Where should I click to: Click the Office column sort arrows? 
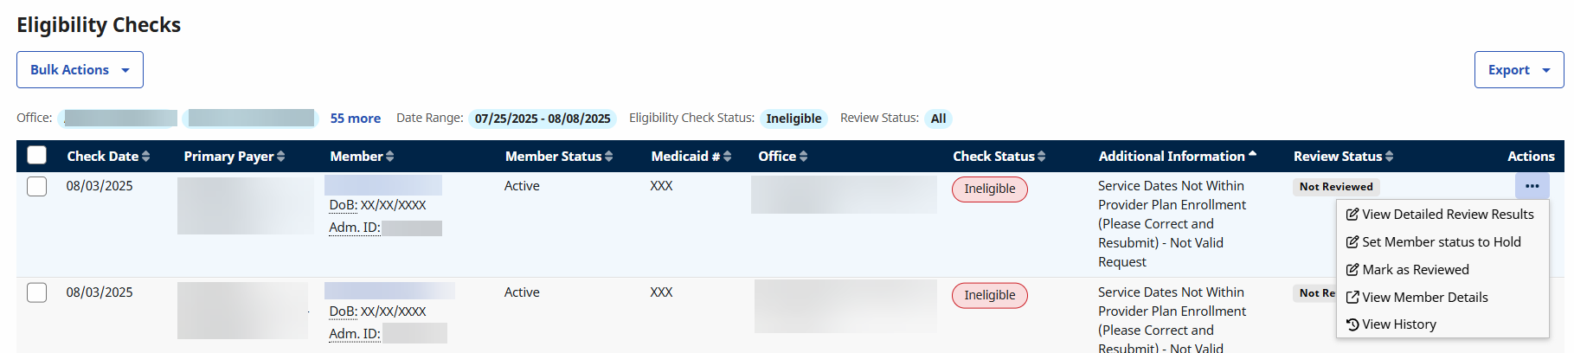(x=804, y=157)
